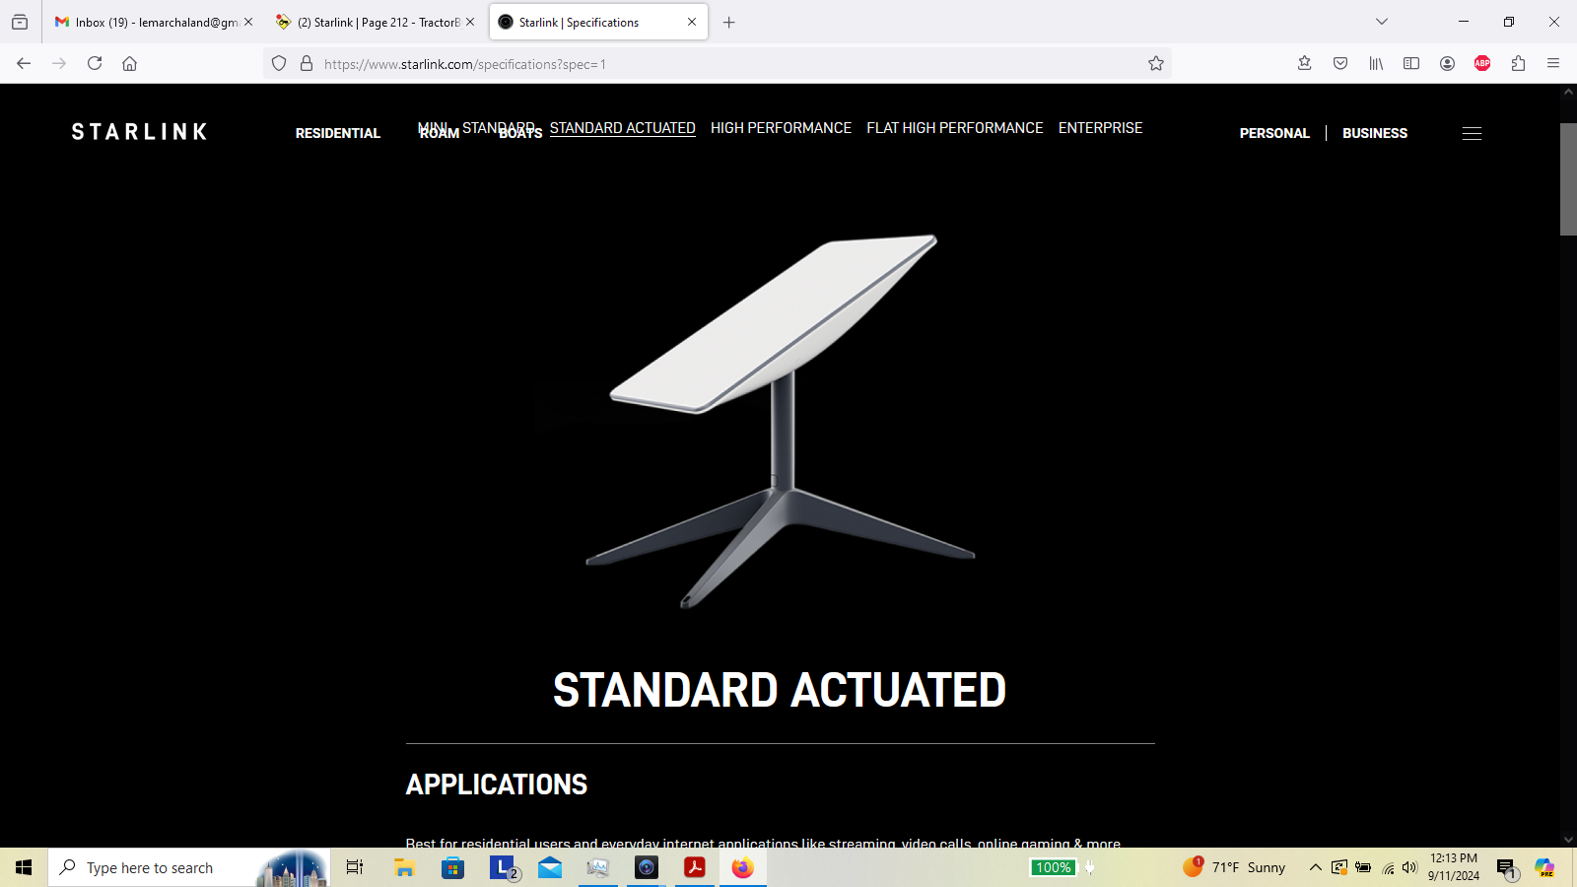Open Adblock Plus extension
The image size is (1577, 887).
pos(1482,63)
